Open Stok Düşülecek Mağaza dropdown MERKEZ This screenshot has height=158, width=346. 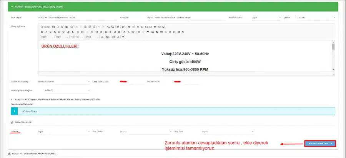pyautogui.click(x=67, y=91)
